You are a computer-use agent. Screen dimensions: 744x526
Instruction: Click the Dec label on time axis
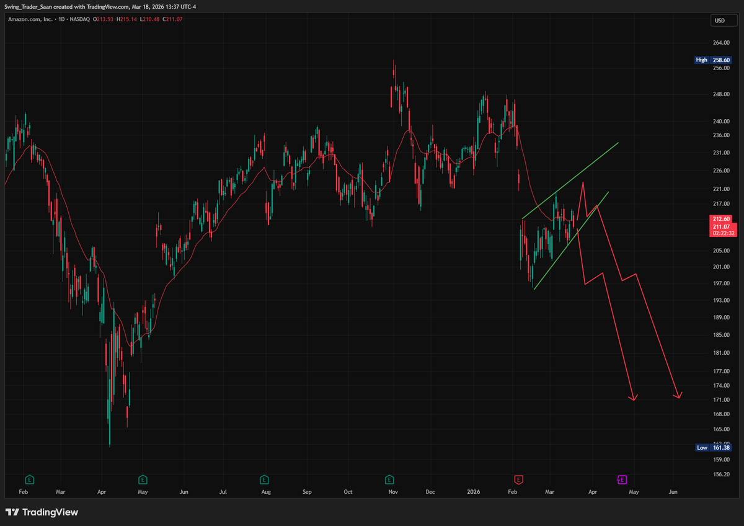tap(430, 492)
